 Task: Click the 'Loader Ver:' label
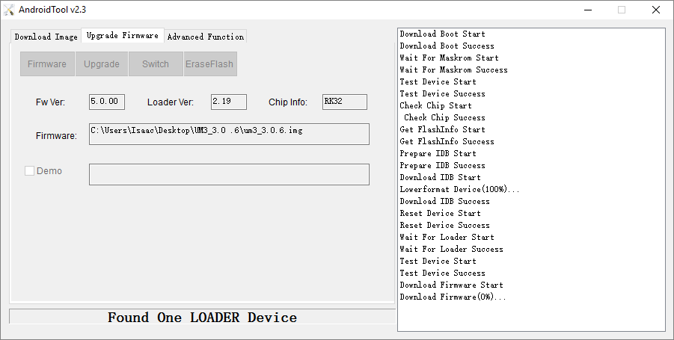click(171, 102)
